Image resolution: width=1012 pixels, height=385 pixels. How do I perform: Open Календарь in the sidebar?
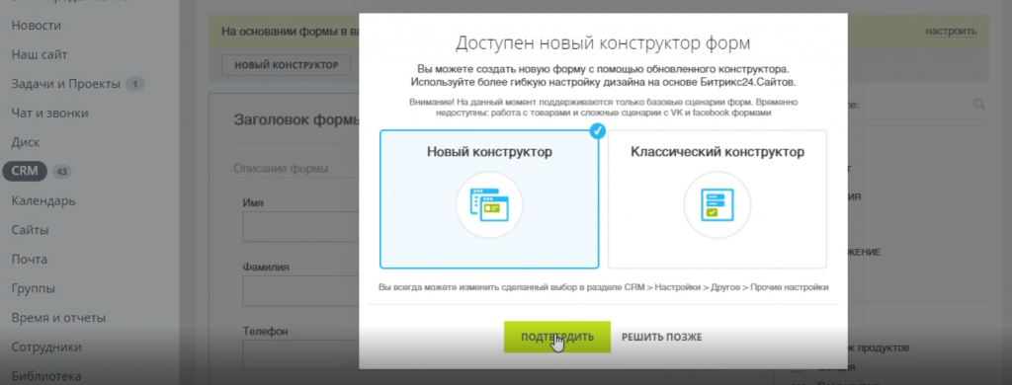43,200
